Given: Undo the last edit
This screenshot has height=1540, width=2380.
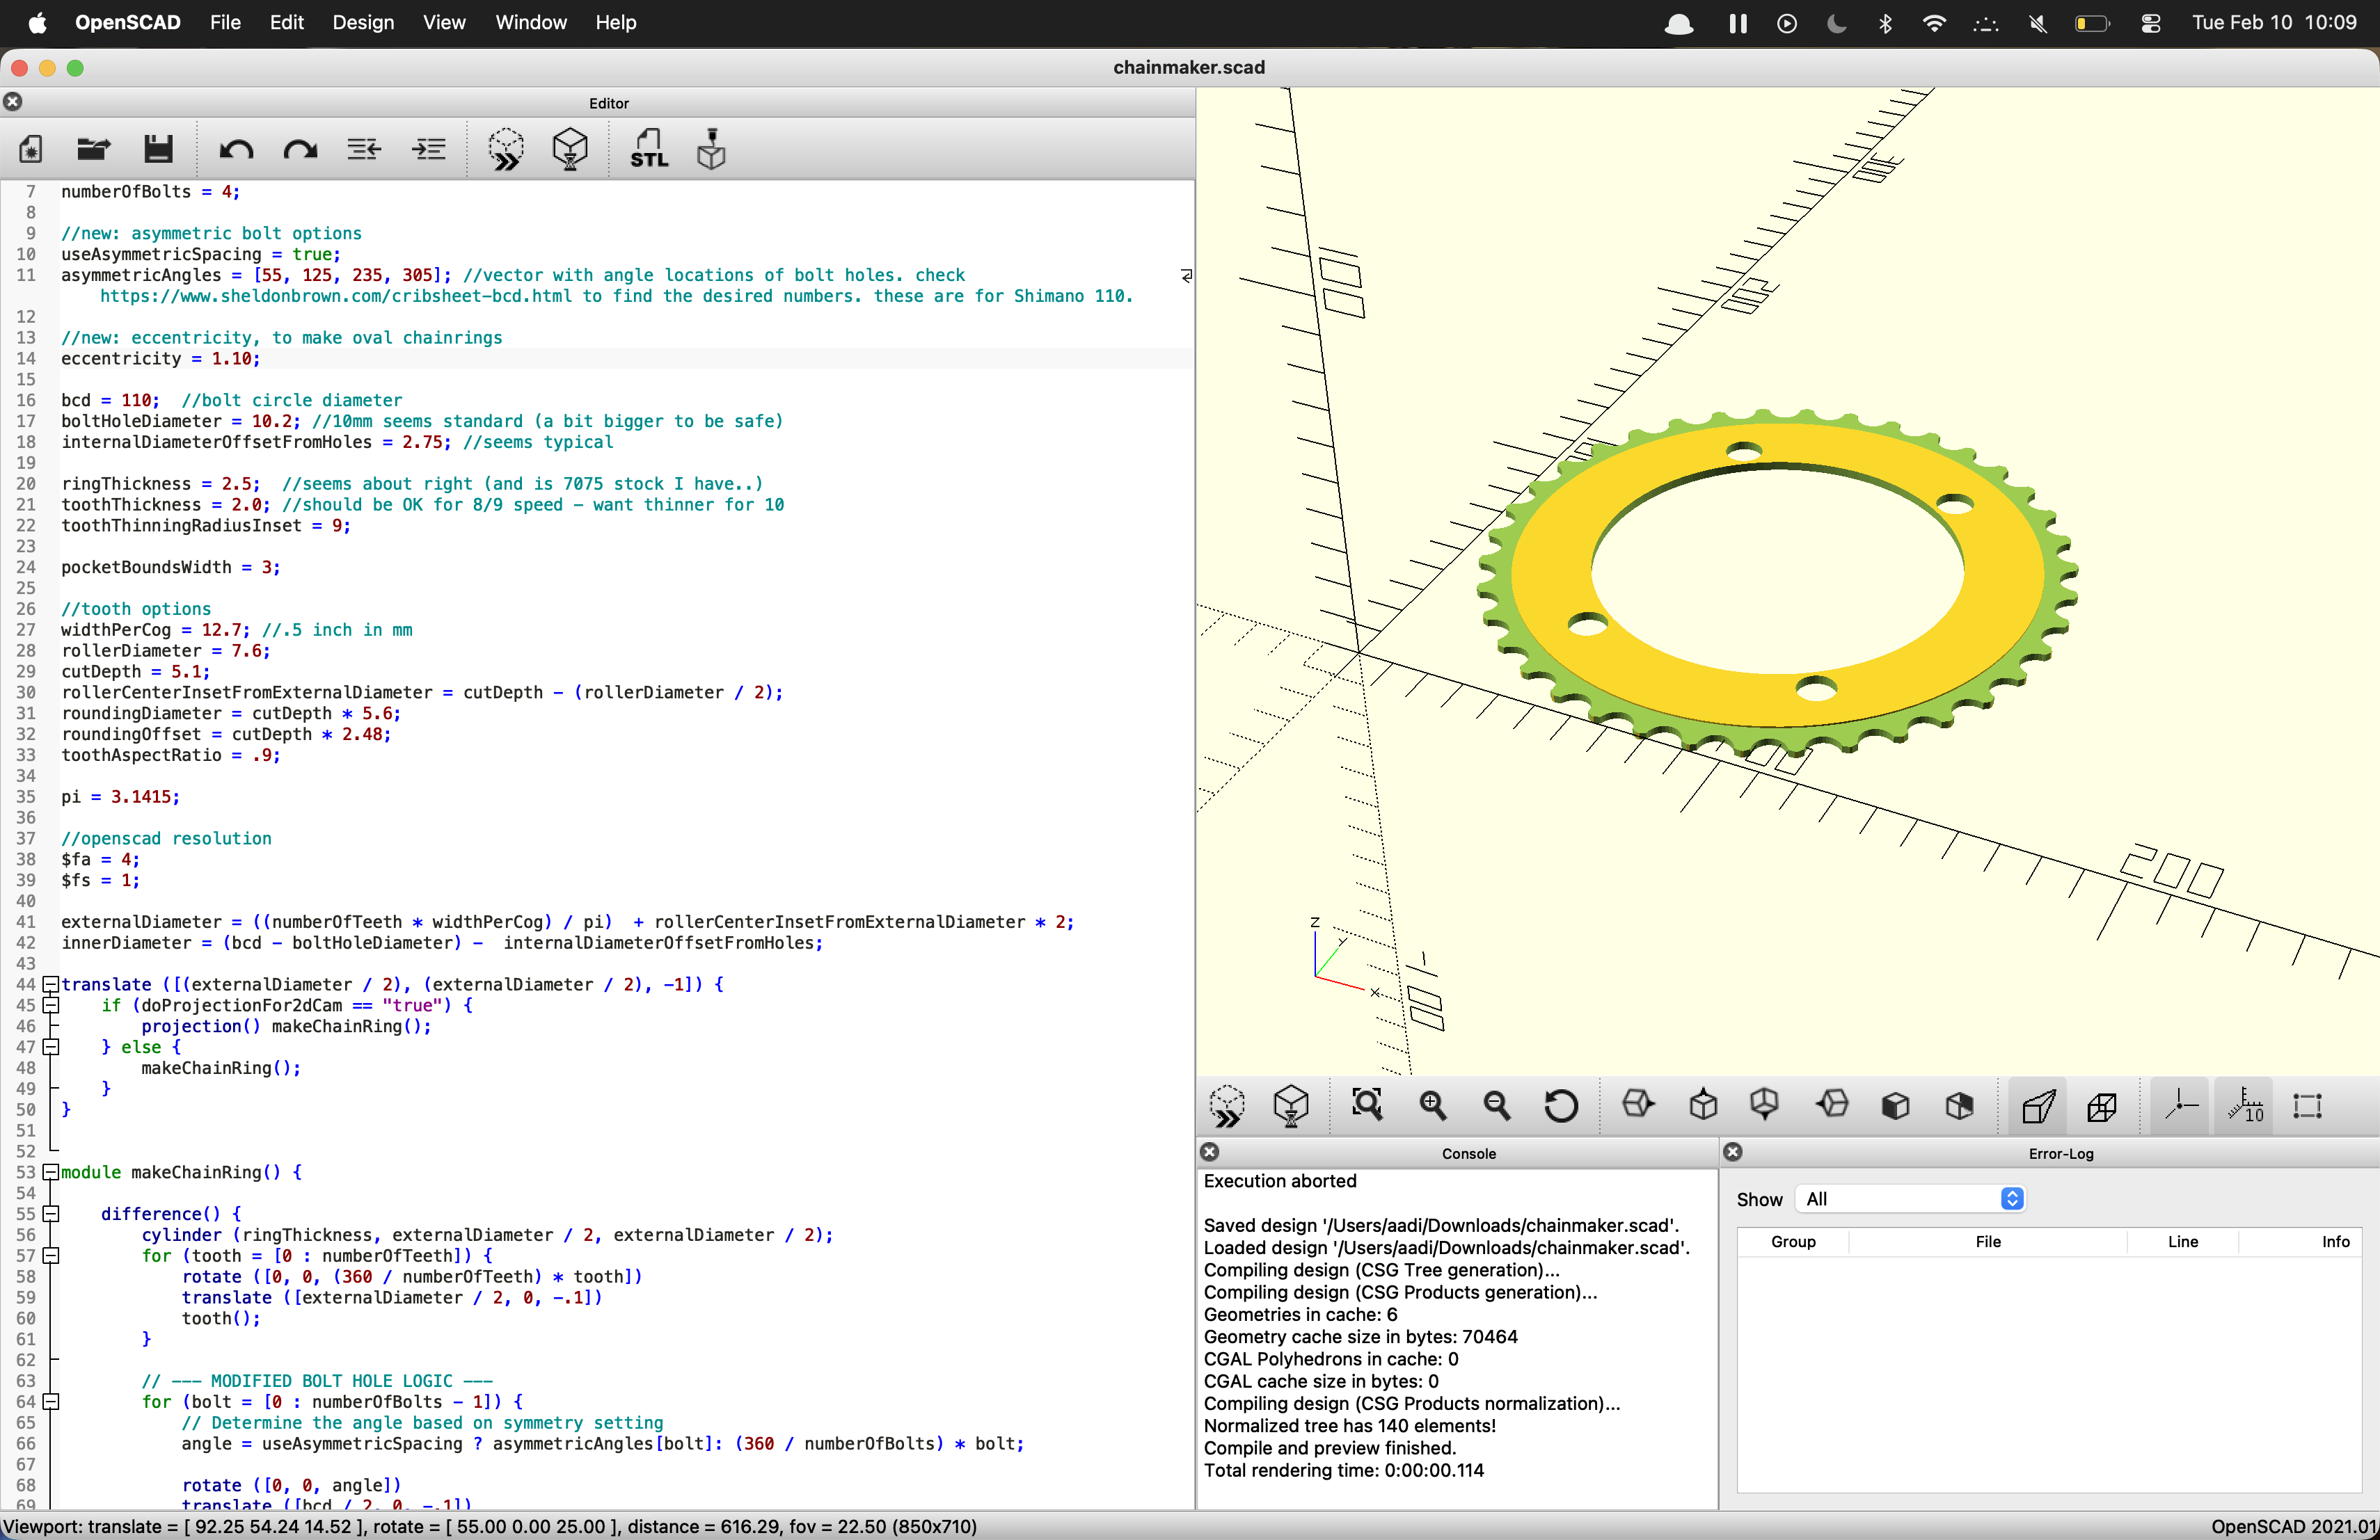Looking at the screenshot, I should click(x=237, y=149).
